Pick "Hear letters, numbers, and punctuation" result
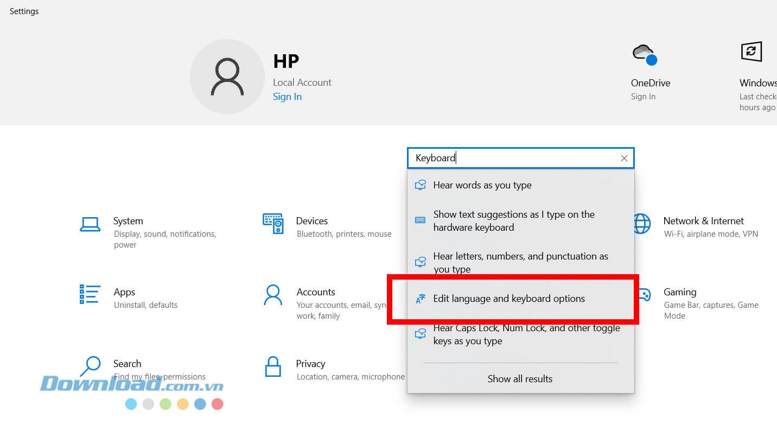Viewport: 777px width, 430px height. 520,262
